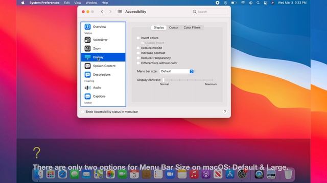Open the Apple menu

pyautogui.click(x=22, y=3)
